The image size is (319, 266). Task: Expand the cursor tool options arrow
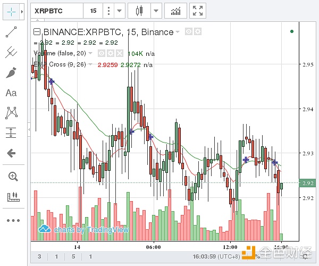coord(22,12)
